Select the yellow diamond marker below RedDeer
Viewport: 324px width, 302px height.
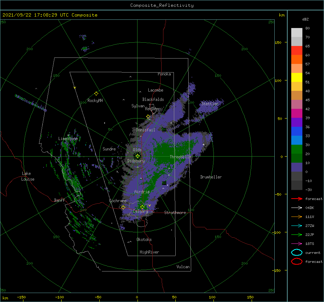click(x=148, y=117)
